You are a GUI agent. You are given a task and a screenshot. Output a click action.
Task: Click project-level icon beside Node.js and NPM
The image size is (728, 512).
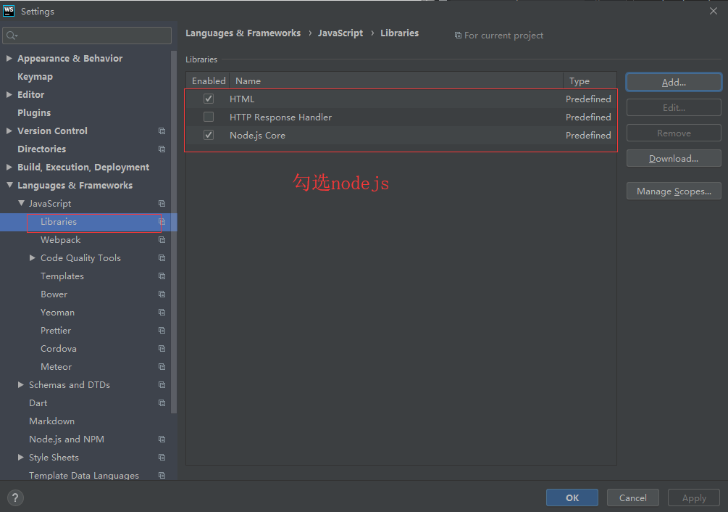162,439
